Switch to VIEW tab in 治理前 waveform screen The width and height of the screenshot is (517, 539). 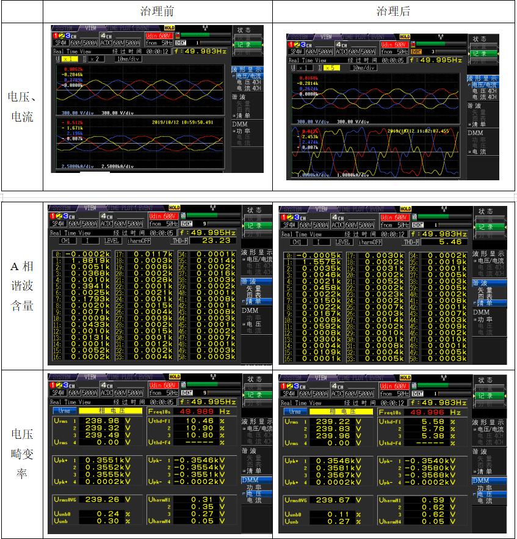click(x=90, y=28)
